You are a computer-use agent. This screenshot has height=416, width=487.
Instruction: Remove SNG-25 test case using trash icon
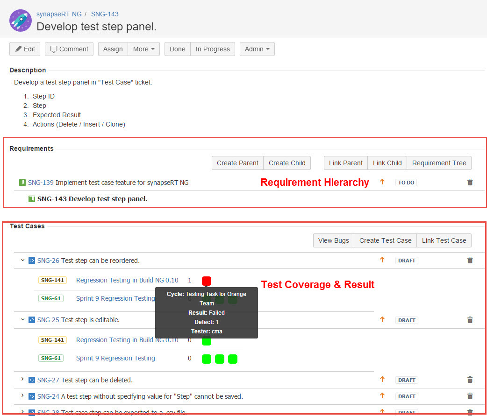[x=470, y=320]
